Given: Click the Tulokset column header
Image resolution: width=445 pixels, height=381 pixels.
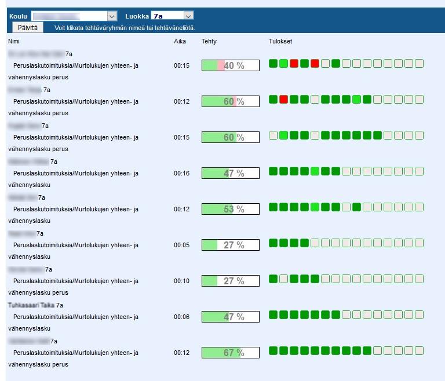Looking at the screenshot, I should (280, 42).
